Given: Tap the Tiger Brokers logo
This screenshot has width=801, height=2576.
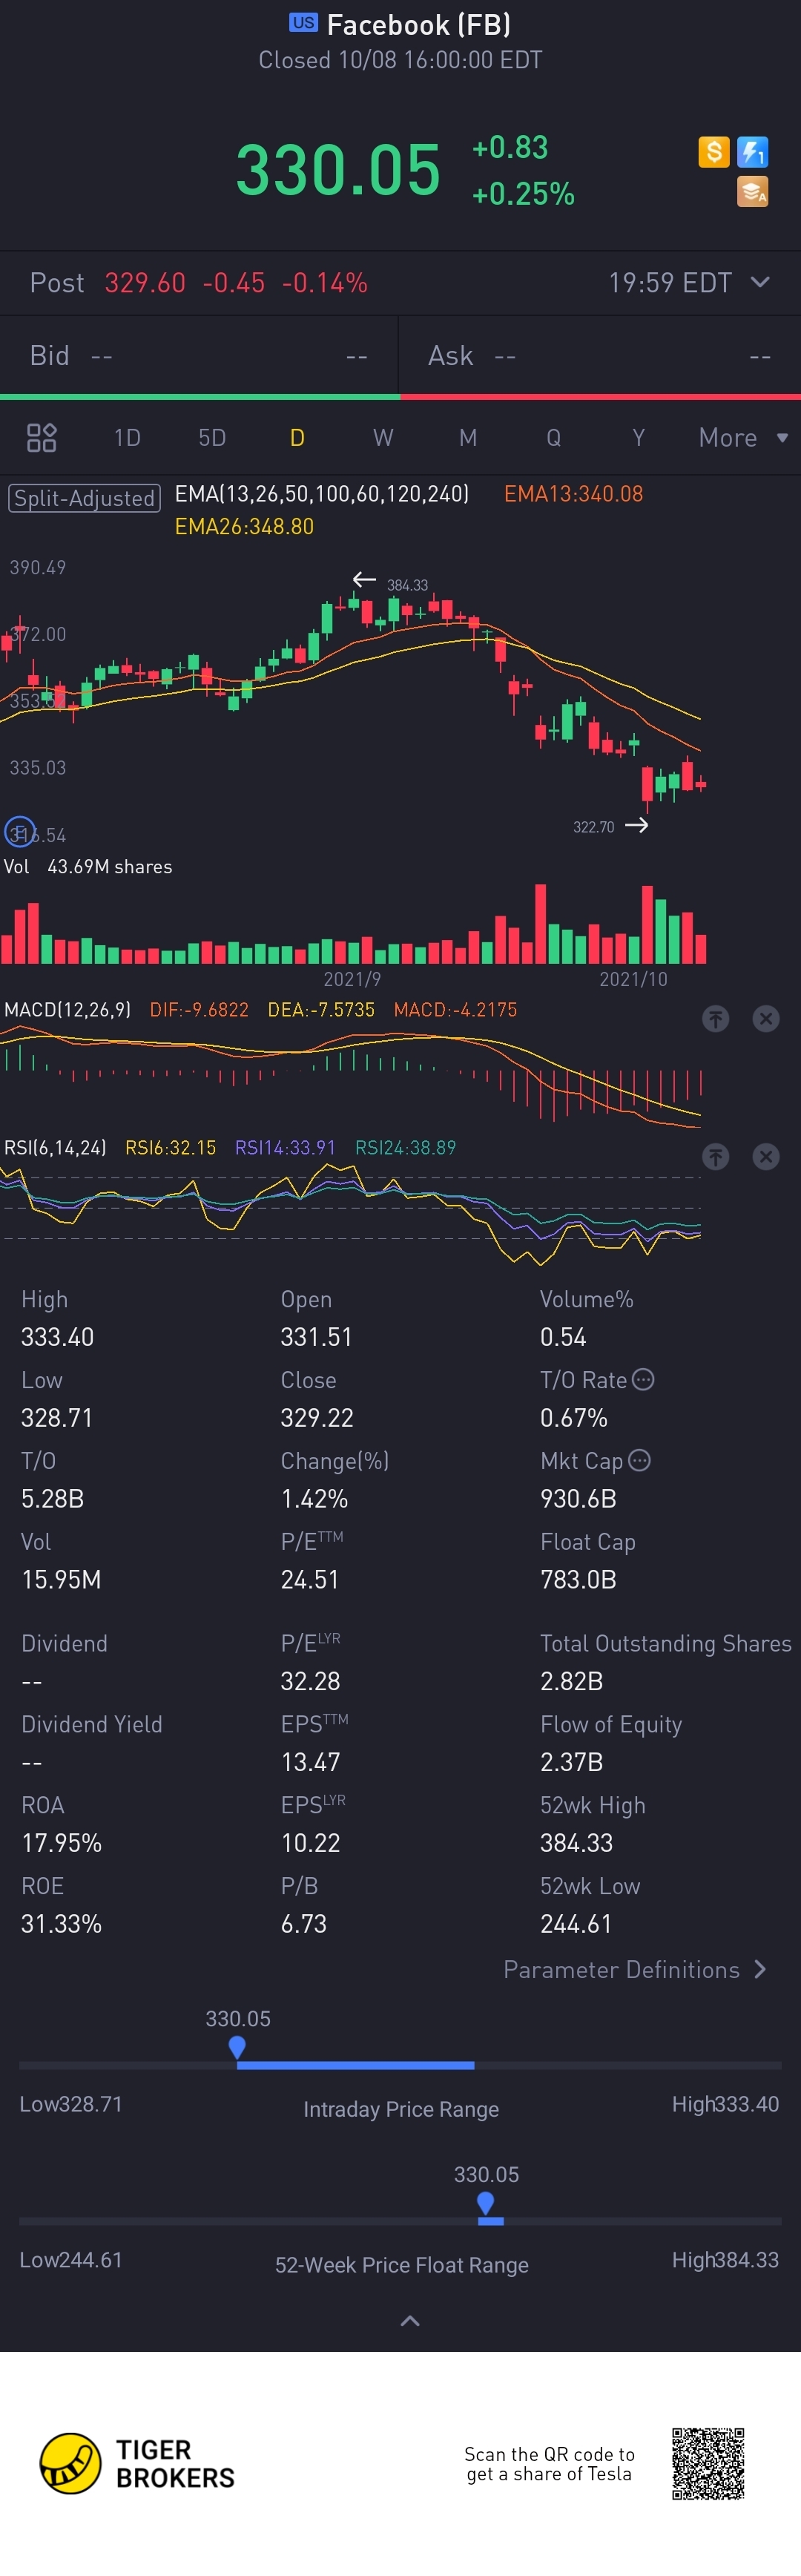Looking at the screenshot, I should point(137,2463).
